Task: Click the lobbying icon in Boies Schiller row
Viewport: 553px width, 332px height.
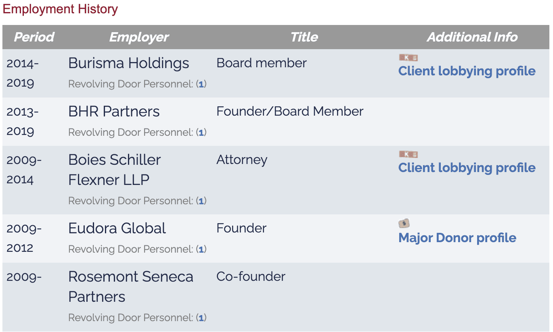Action: (x=408, y=154)
